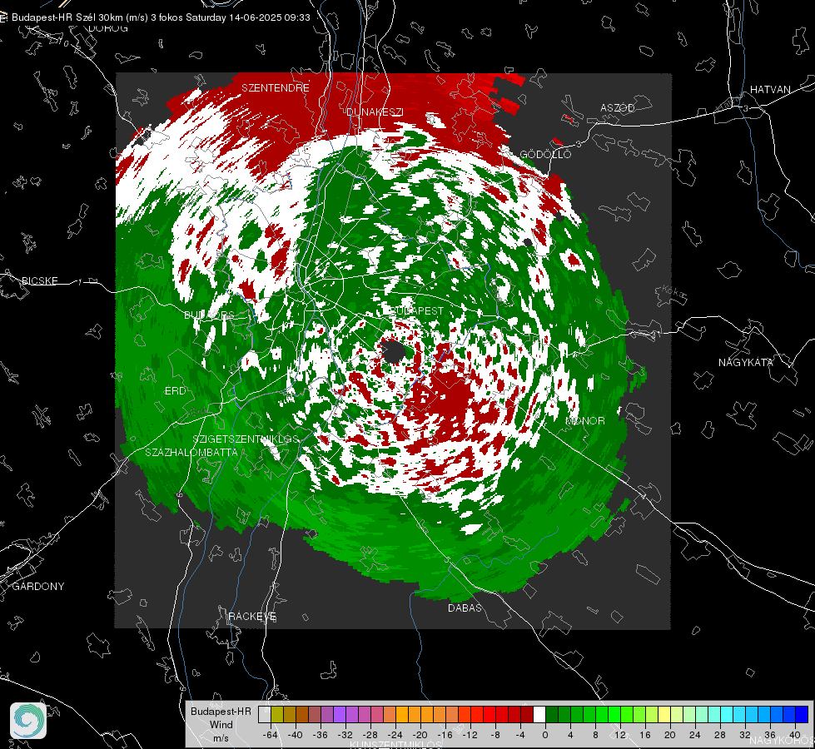The width and height of the screenshot is (815, 749).
Task: Click the ASZOD town label
Action: coord(618,107)
